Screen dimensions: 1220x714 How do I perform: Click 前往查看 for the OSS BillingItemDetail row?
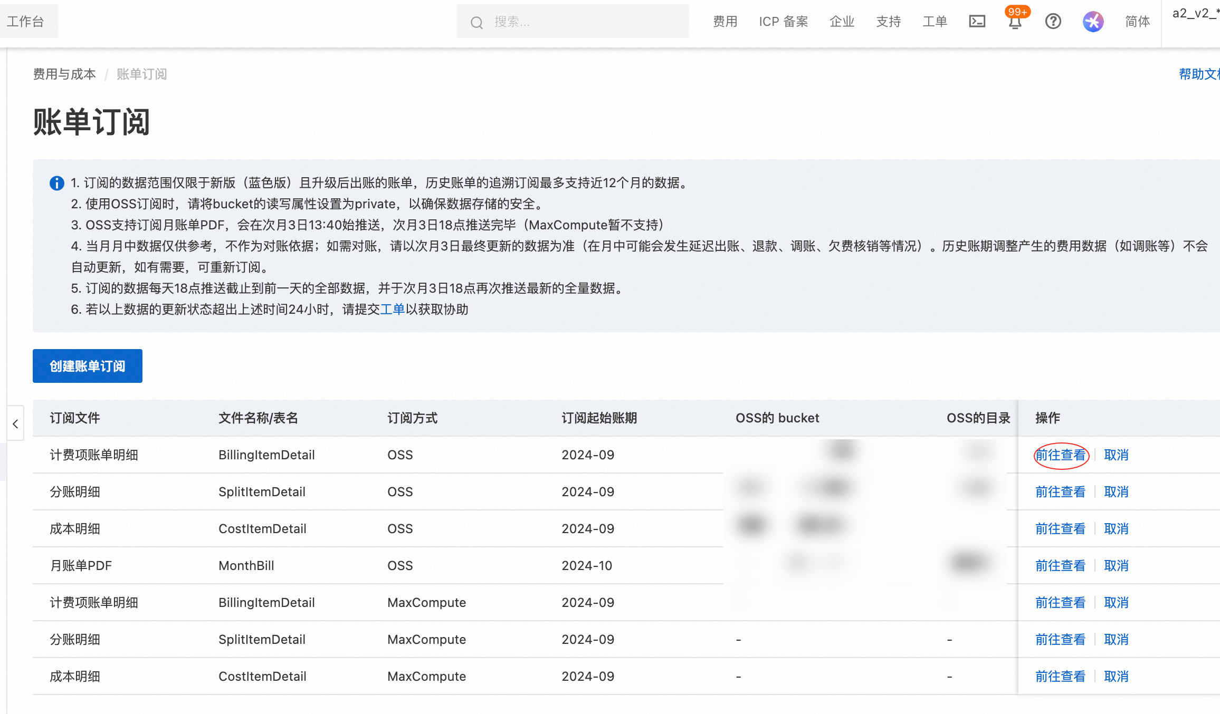click(1060, 455)
